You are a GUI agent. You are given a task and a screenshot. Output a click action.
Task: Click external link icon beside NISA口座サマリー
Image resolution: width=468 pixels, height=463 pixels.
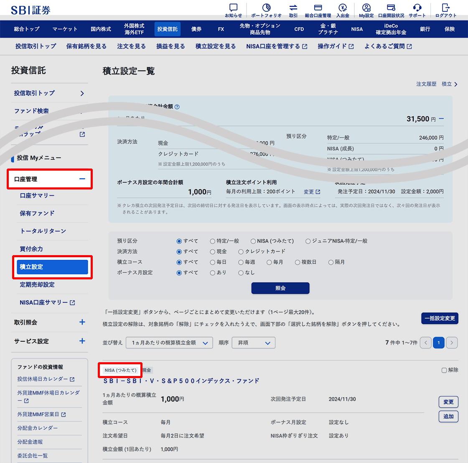point(72,302)
